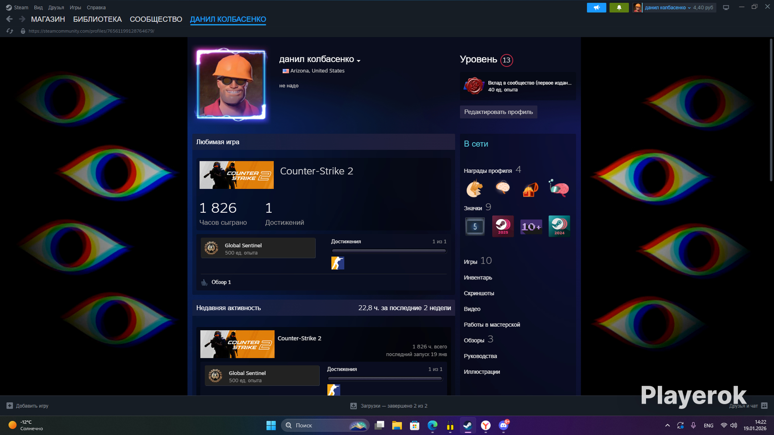Open the Steam 2025 badge
Viewport: 774px width, 435px height.
click(x=503, y=226)
